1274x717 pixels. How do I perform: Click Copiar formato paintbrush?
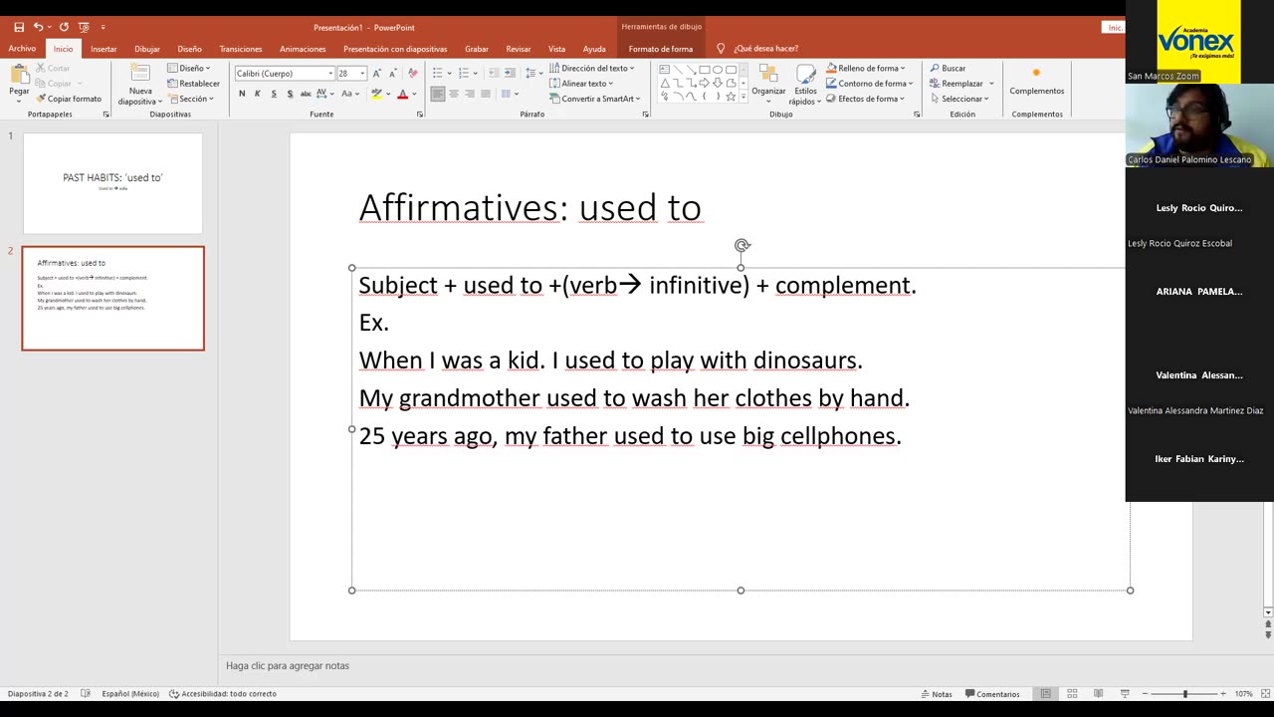[x=69, y=99]
